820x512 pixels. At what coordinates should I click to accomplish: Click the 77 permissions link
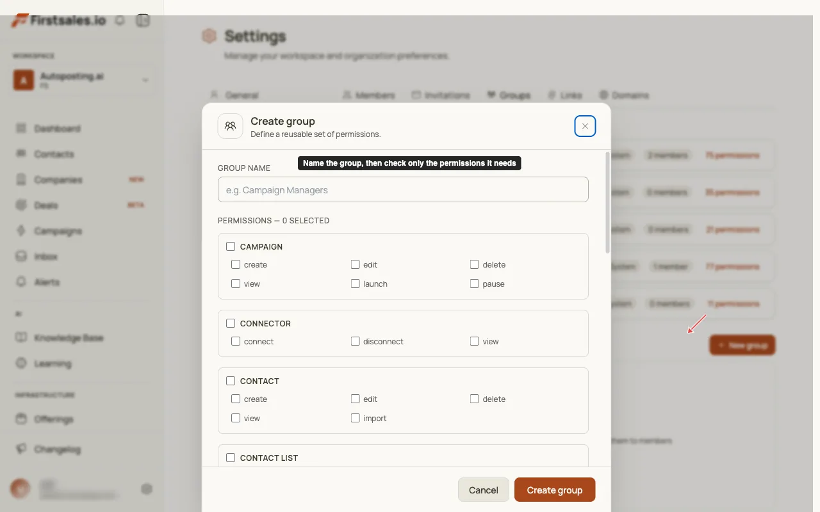pos(732,266)
